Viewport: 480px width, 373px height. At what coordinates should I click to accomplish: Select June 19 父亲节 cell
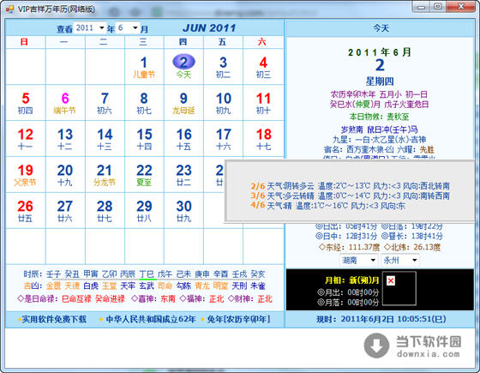26,175
